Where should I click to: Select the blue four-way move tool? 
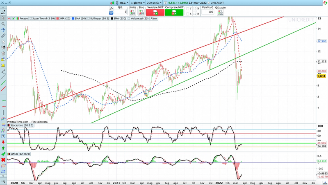3,30
